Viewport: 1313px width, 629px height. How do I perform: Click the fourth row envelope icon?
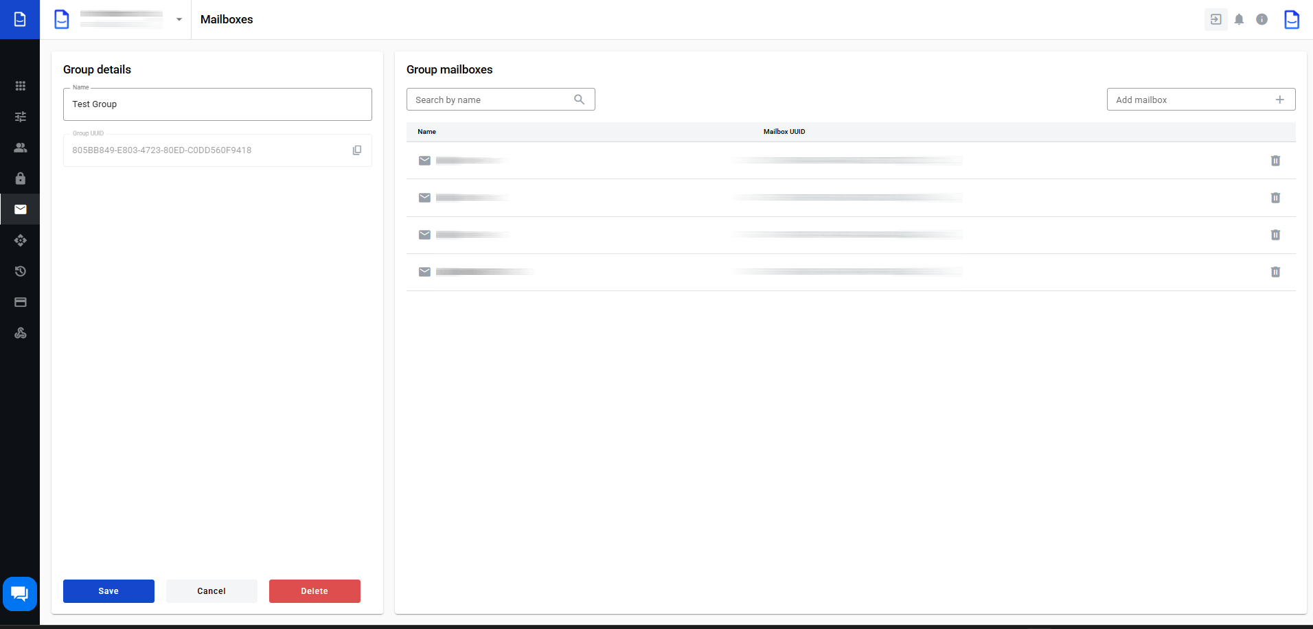point(424,272)
